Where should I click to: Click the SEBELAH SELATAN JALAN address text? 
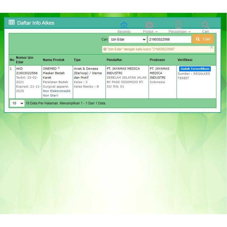point(127,82)
